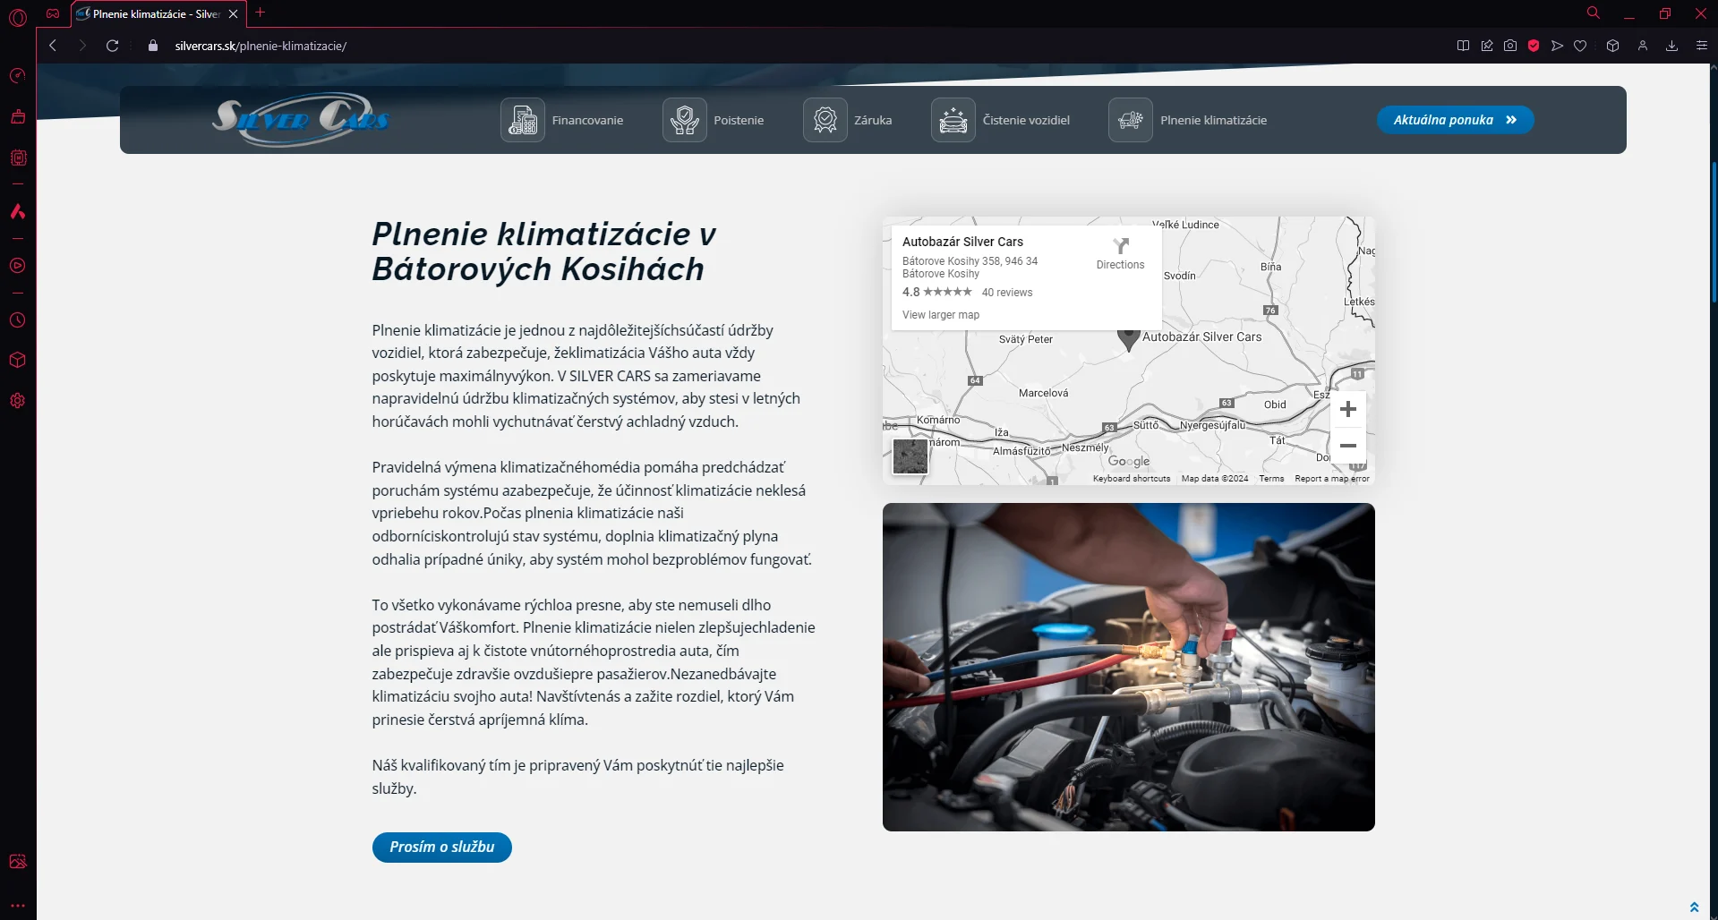The width and height of the screenshot is (1718, 920).
Task: Click the Prosím o službu button
Action: (441, 848)
